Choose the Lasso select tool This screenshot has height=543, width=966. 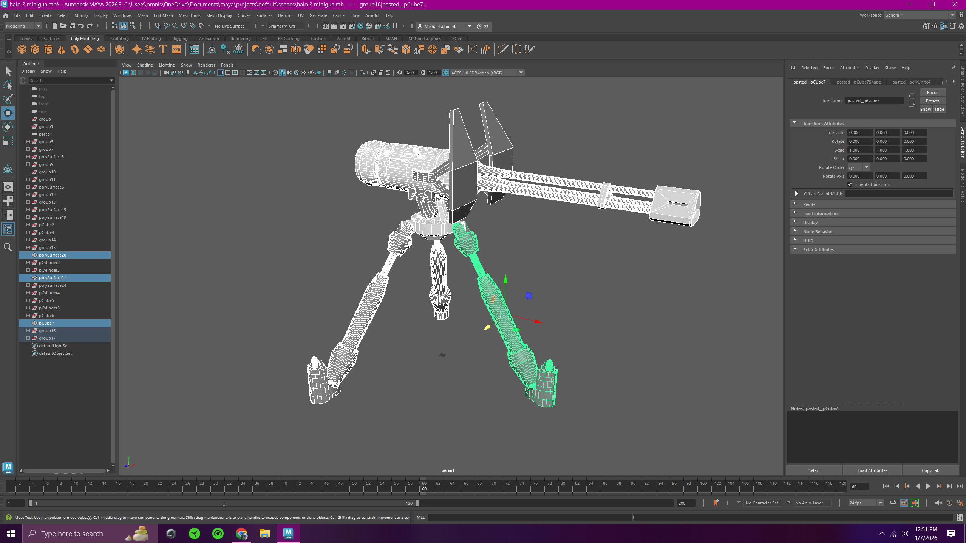(8, 85)
